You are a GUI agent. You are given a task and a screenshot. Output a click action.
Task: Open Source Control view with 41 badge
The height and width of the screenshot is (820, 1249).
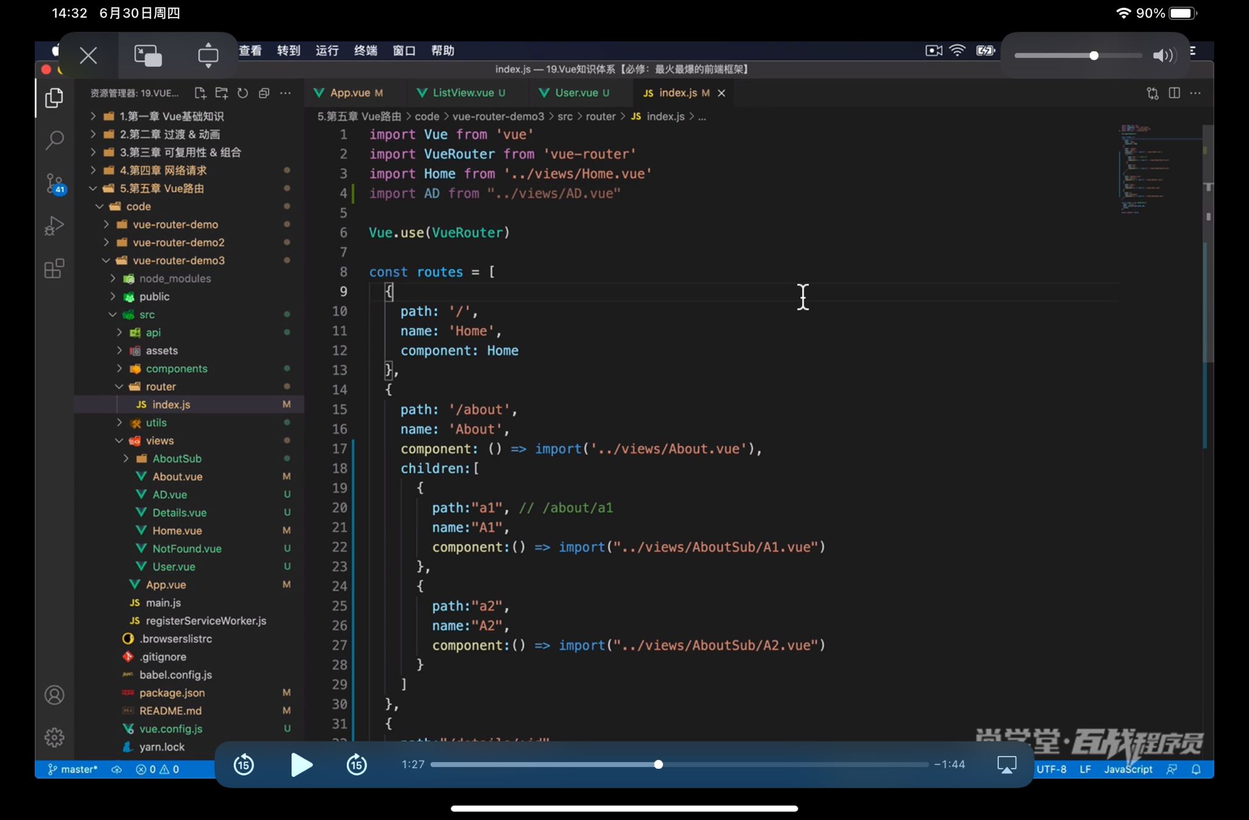pos(55,184)
